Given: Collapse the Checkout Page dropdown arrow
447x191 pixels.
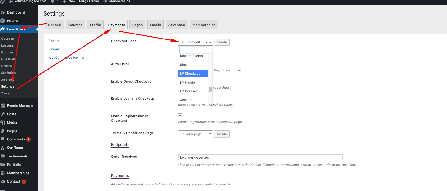Looking at the screenshot, I should 210,42.
